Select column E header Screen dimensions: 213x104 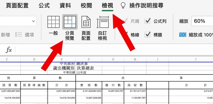point(62,59)
